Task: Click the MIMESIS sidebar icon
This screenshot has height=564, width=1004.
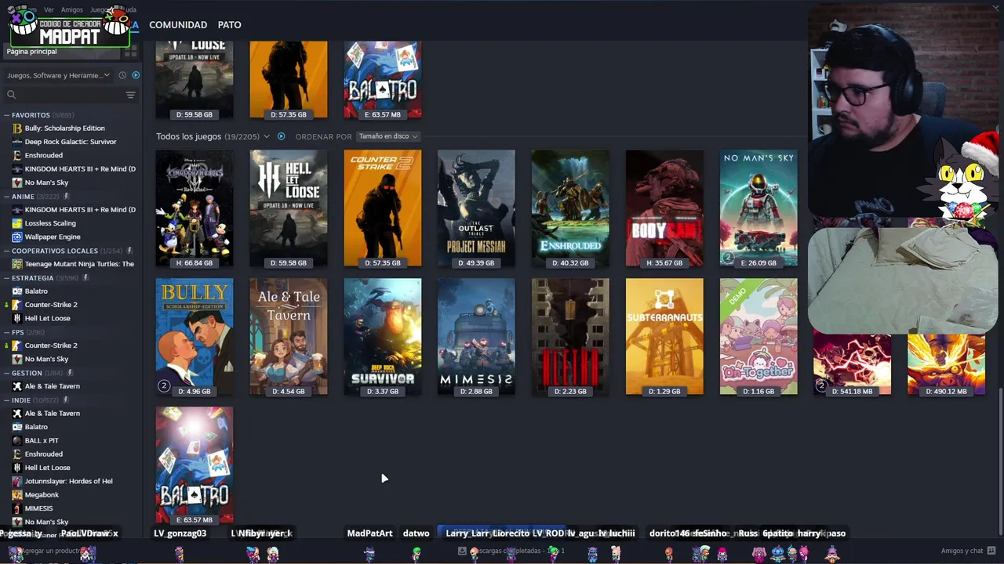Action: tap(17, 508)
